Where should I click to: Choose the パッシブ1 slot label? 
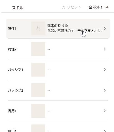click(x=16, y=70)
